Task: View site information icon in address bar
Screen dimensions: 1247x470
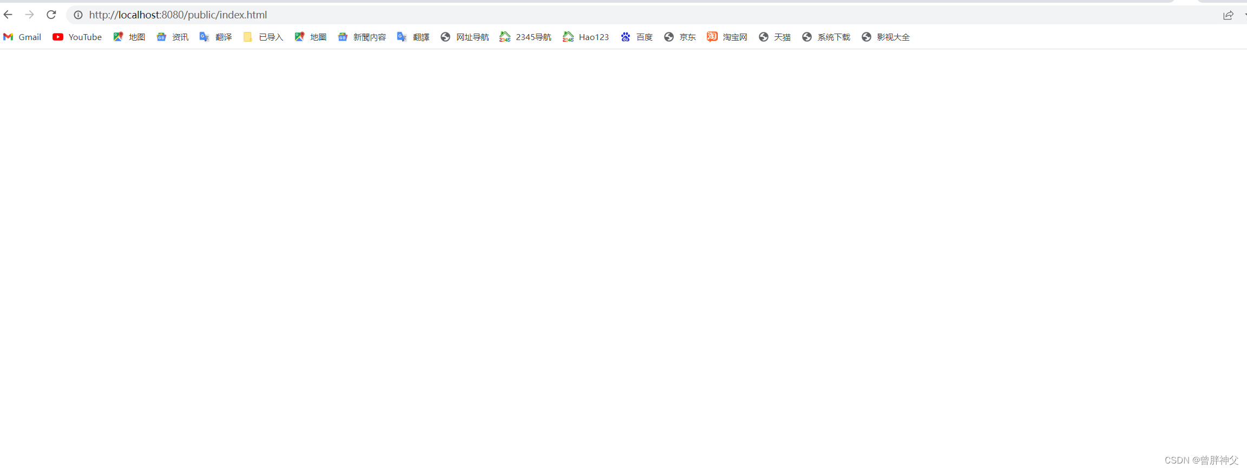Action: tap(78, 15)
